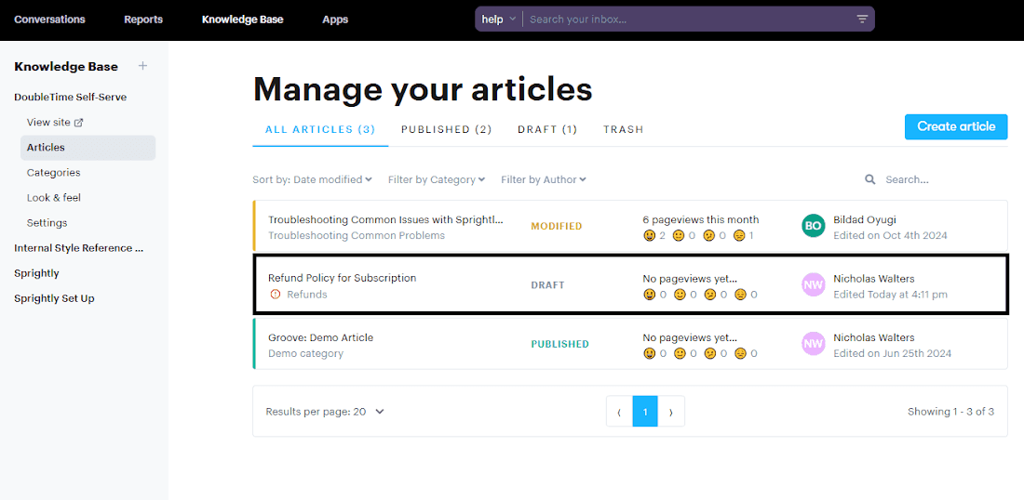Screen dimensions: 1024x500
Task: Open Troubleshooting Common Issues article
Action: coord(386,219)
